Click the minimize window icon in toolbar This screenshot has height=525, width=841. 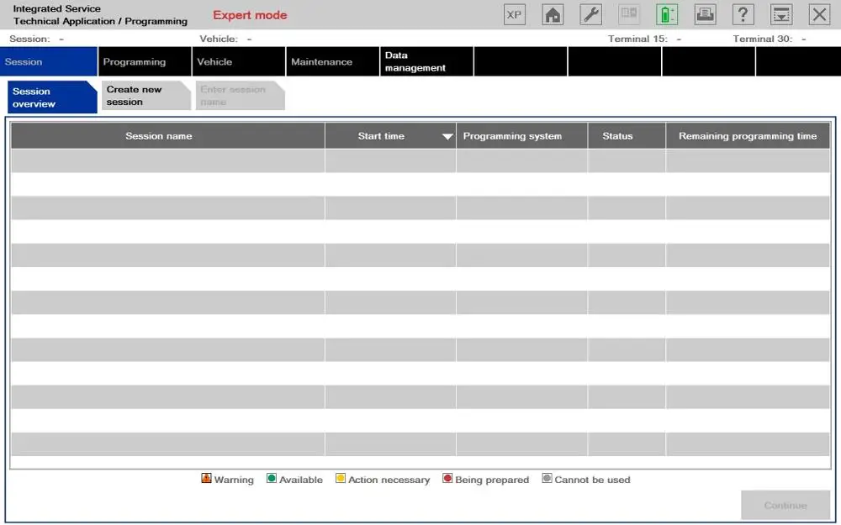(x=781, y=14)
